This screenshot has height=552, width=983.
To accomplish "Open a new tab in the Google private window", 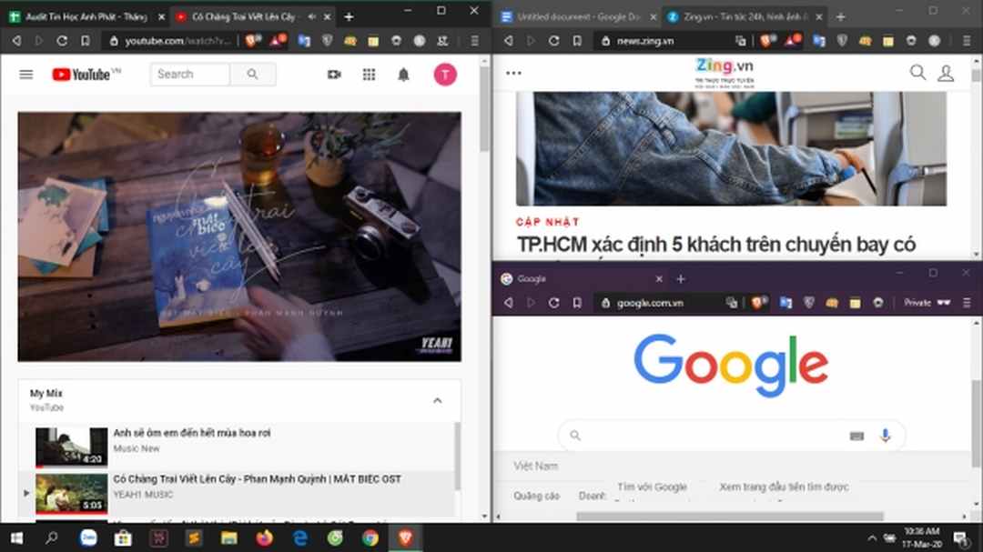I will click(681, 279).
